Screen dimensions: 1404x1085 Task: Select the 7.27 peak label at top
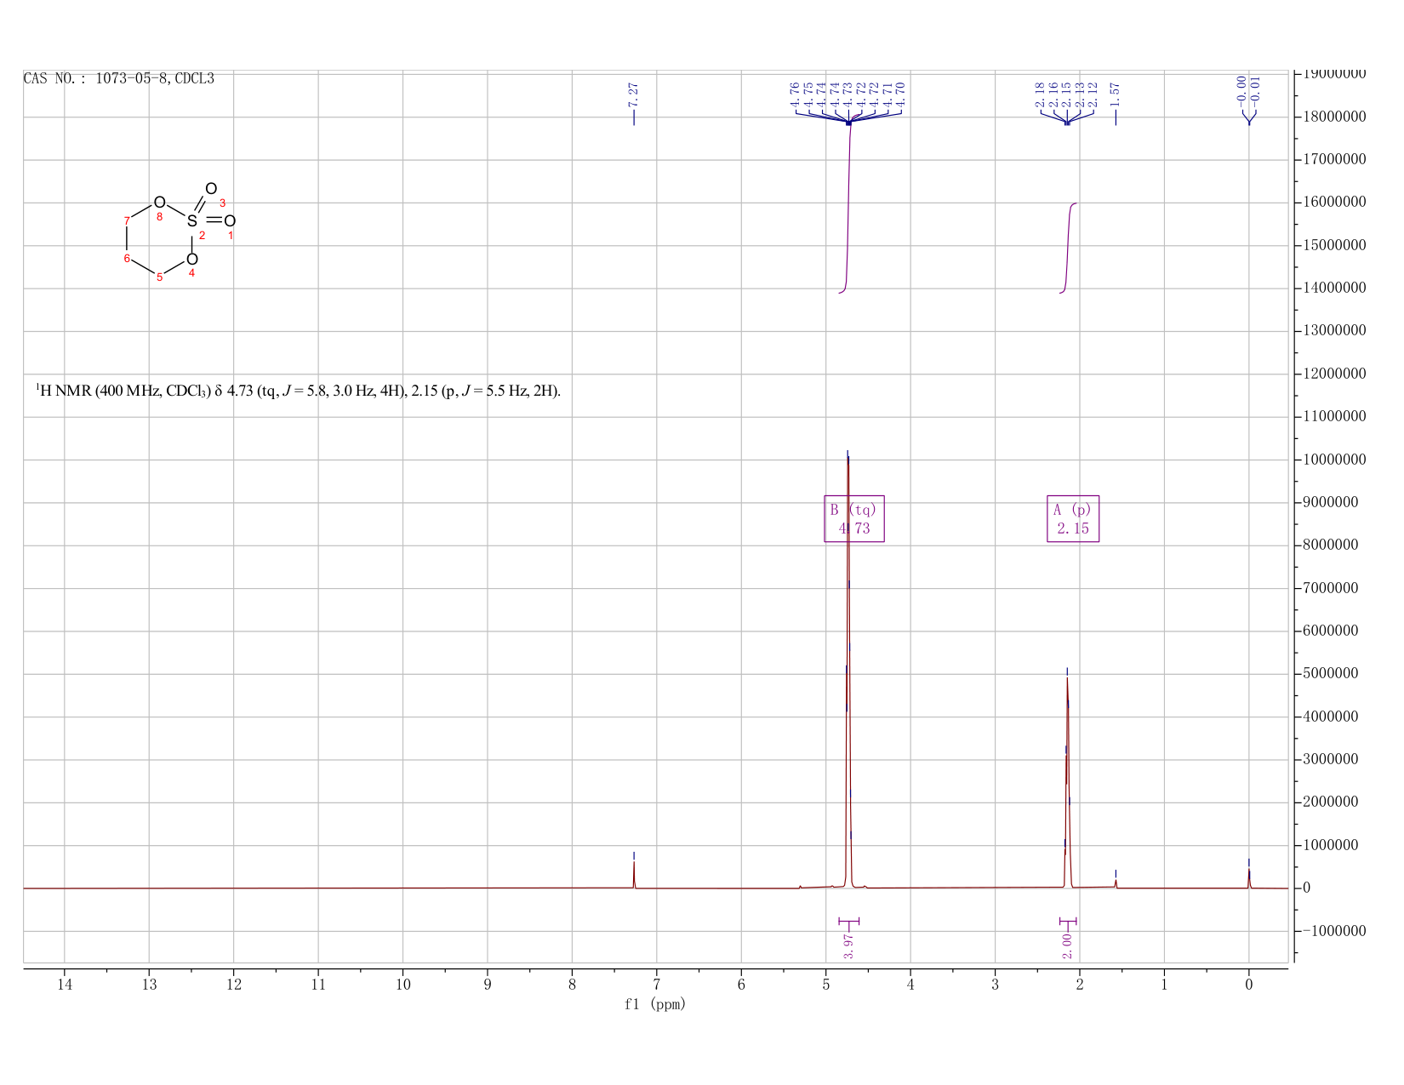coord(633,94)
